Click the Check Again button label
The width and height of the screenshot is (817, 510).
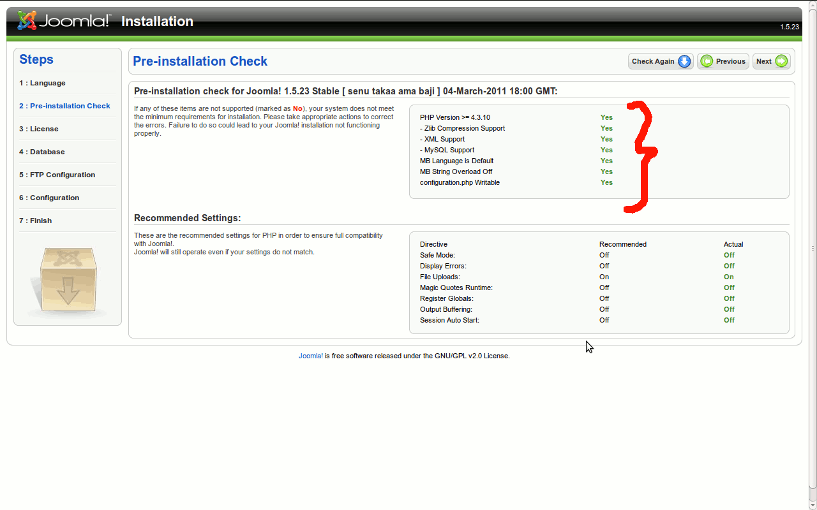point(653,61)
